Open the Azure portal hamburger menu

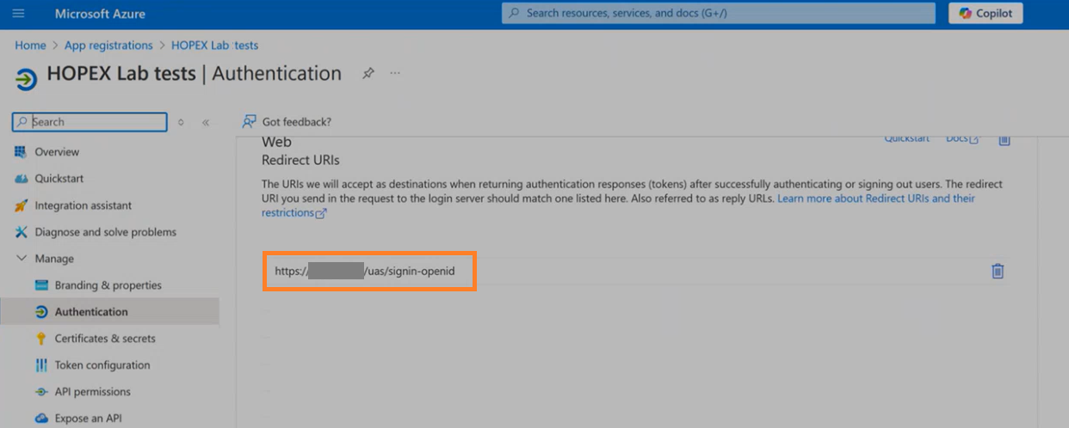(18, 14)
